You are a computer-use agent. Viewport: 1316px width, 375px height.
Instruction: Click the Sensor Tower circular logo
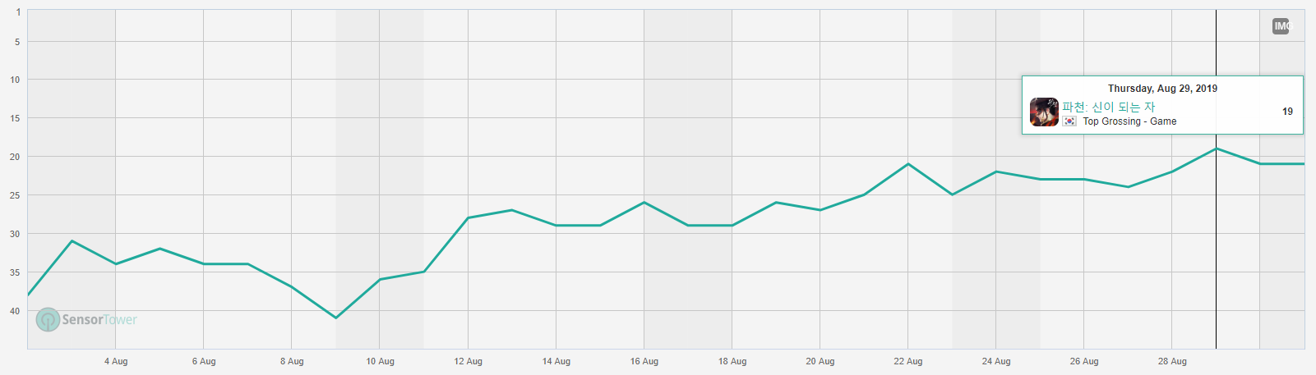click(48, 319)
